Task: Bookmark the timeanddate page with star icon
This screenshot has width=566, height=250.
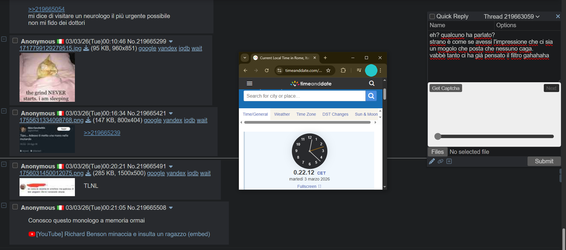Action: point(328,70)
